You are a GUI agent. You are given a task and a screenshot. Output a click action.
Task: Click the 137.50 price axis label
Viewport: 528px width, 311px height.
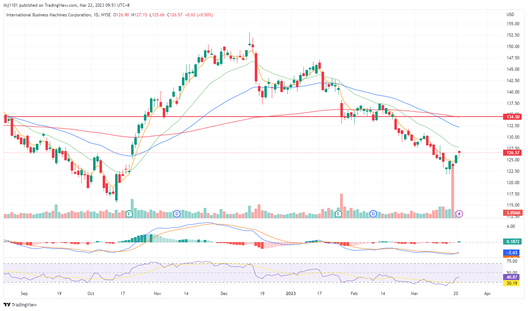pos(513,103)
